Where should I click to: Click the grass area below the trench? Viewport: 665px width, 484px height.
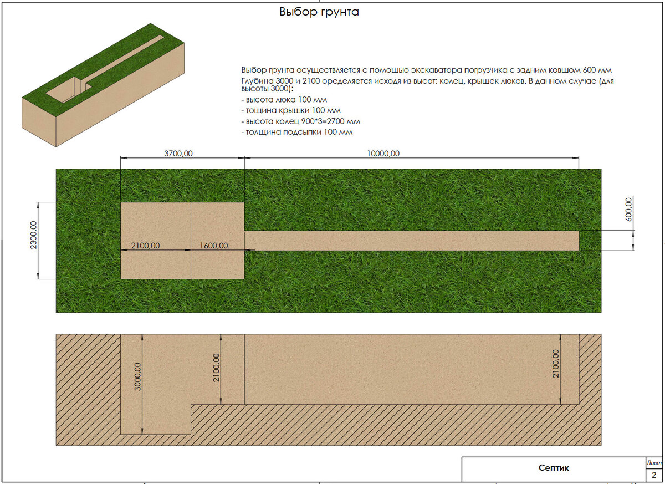[x=421, y=282]
